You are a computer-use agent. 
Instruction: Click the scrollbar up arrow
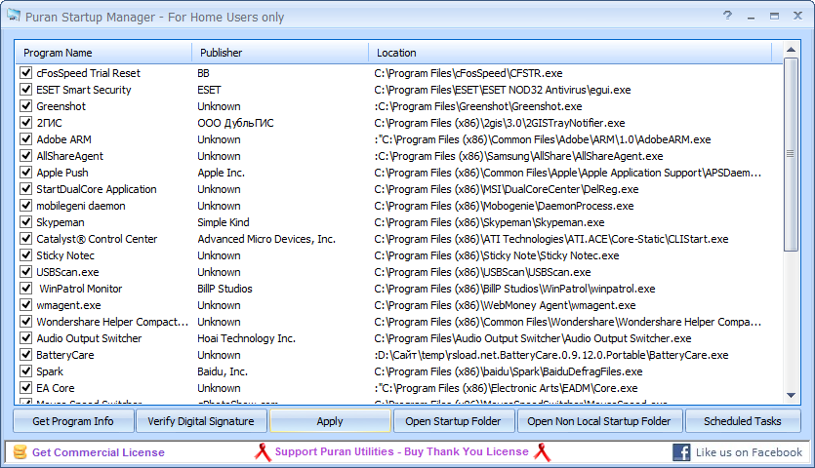pos(792,50)
